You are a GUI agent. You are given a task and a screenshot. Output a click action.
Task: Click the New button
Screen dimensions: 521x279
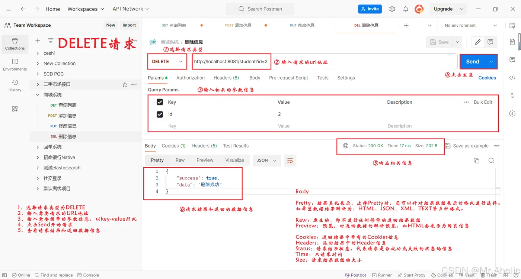point(111,25)
